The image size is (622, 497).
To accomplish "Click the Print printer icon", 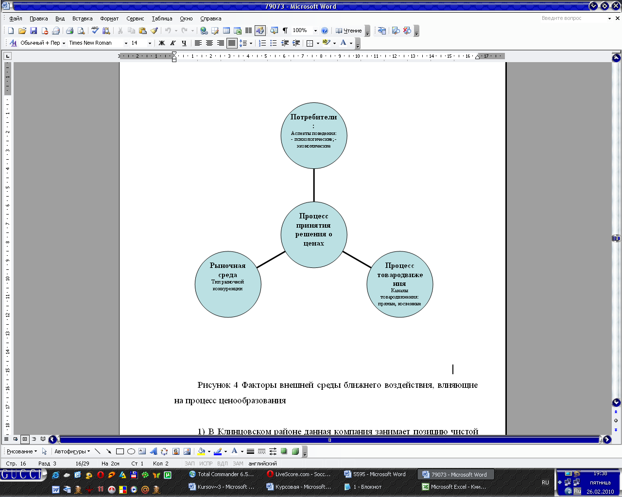I will click(69, 31).
